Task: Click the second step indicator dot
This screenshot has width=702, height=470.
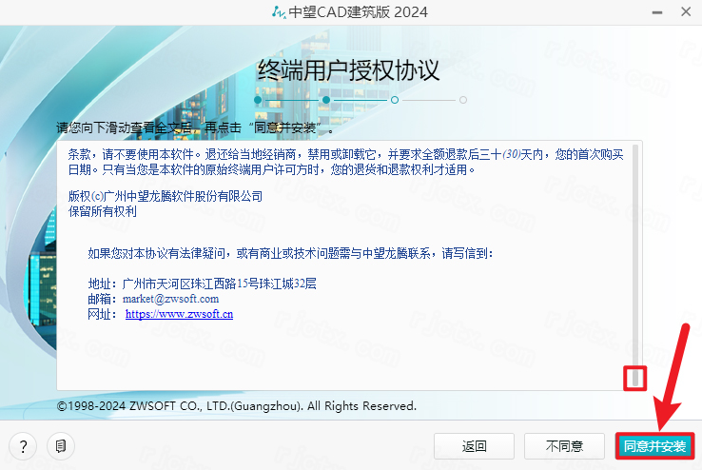Action: coord(326,99)
